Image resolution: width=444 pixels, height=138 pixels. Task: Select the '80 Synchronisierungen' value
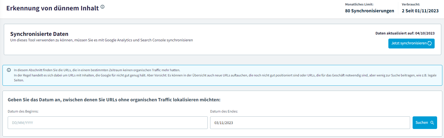[369, 11]
